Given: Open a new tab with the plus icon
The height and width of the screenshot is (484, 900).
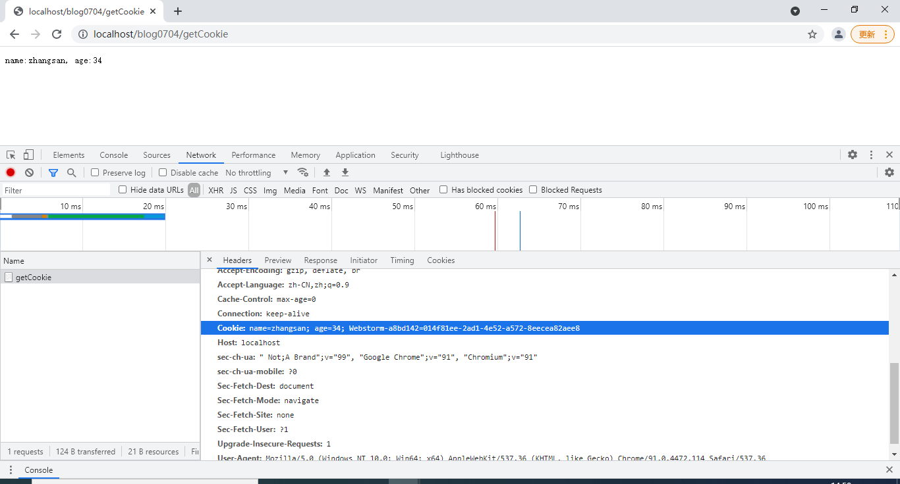Looking at the screenshot, I should [x=178, y=11].
